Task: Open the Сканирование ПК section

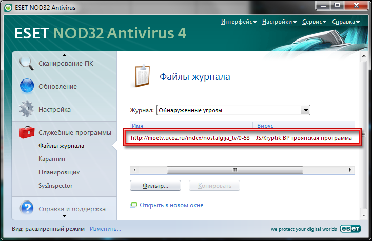Action: pos(66,64)
